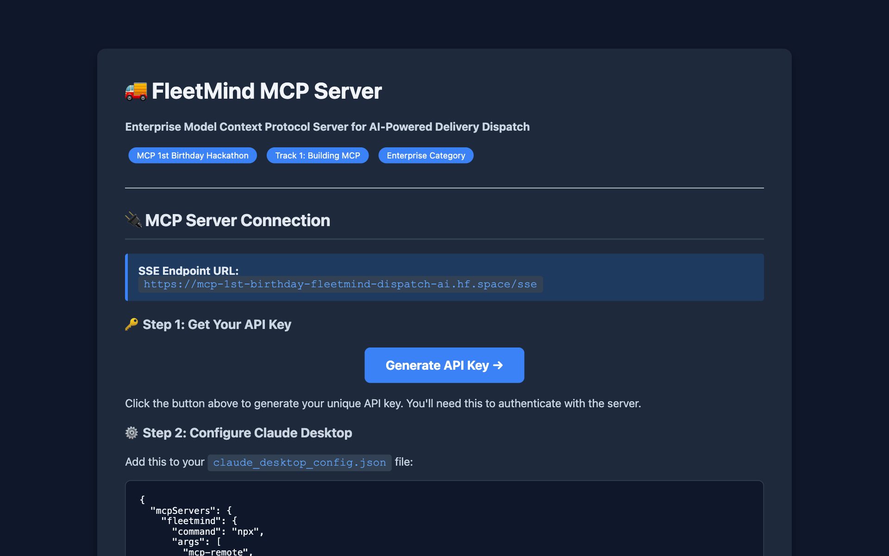Click the SSE Endpoint URL label

point(188,271)
